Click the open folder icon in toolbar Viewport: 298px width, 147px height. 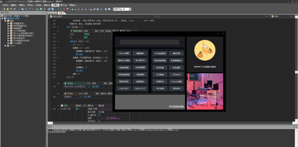pos(8,9)
